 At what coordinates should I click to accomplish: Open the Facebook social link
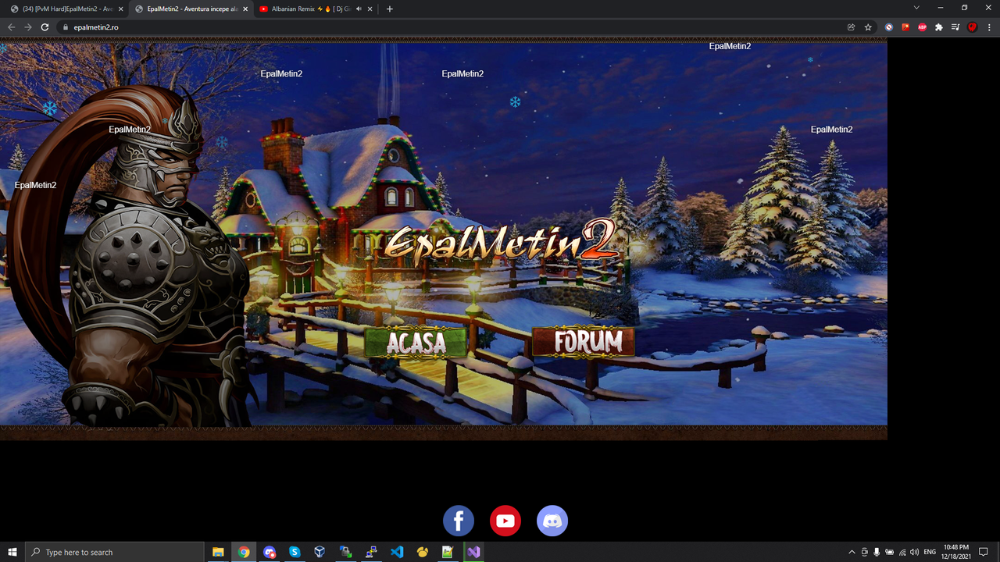tap(459, 521)
